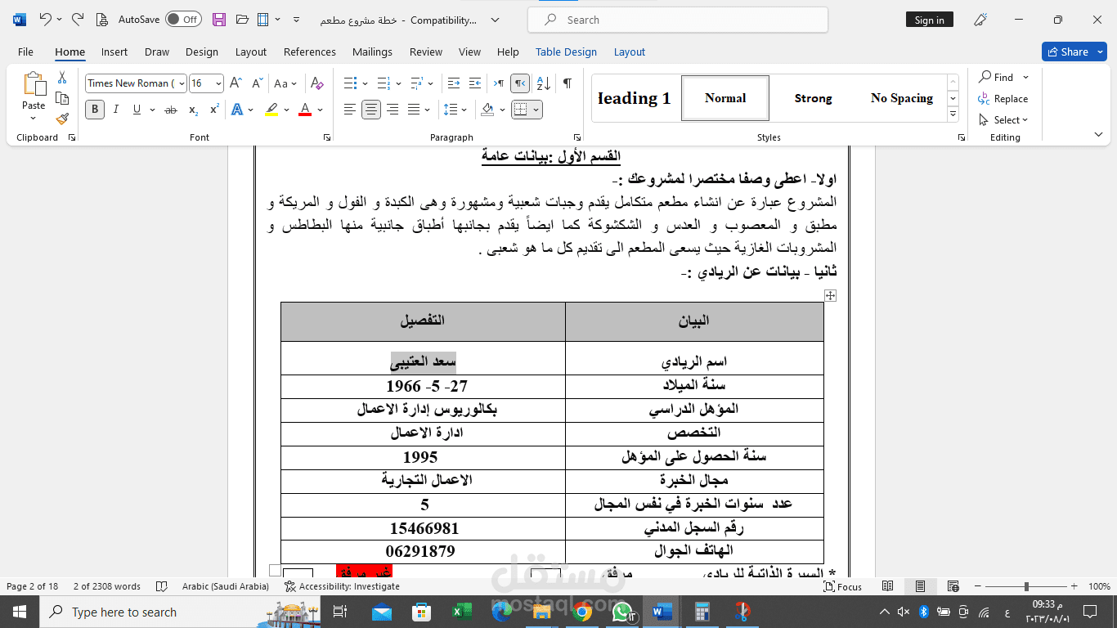1117x628 pixels.
Task: Open the font size dropdown
Action: 218,83
